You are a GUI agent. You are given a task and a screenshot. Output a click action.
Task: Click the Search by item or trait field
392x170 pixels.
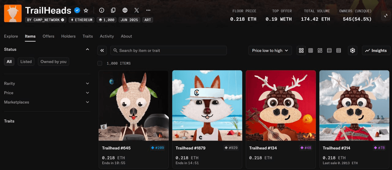pyautogui.click(x=168, y=51)
